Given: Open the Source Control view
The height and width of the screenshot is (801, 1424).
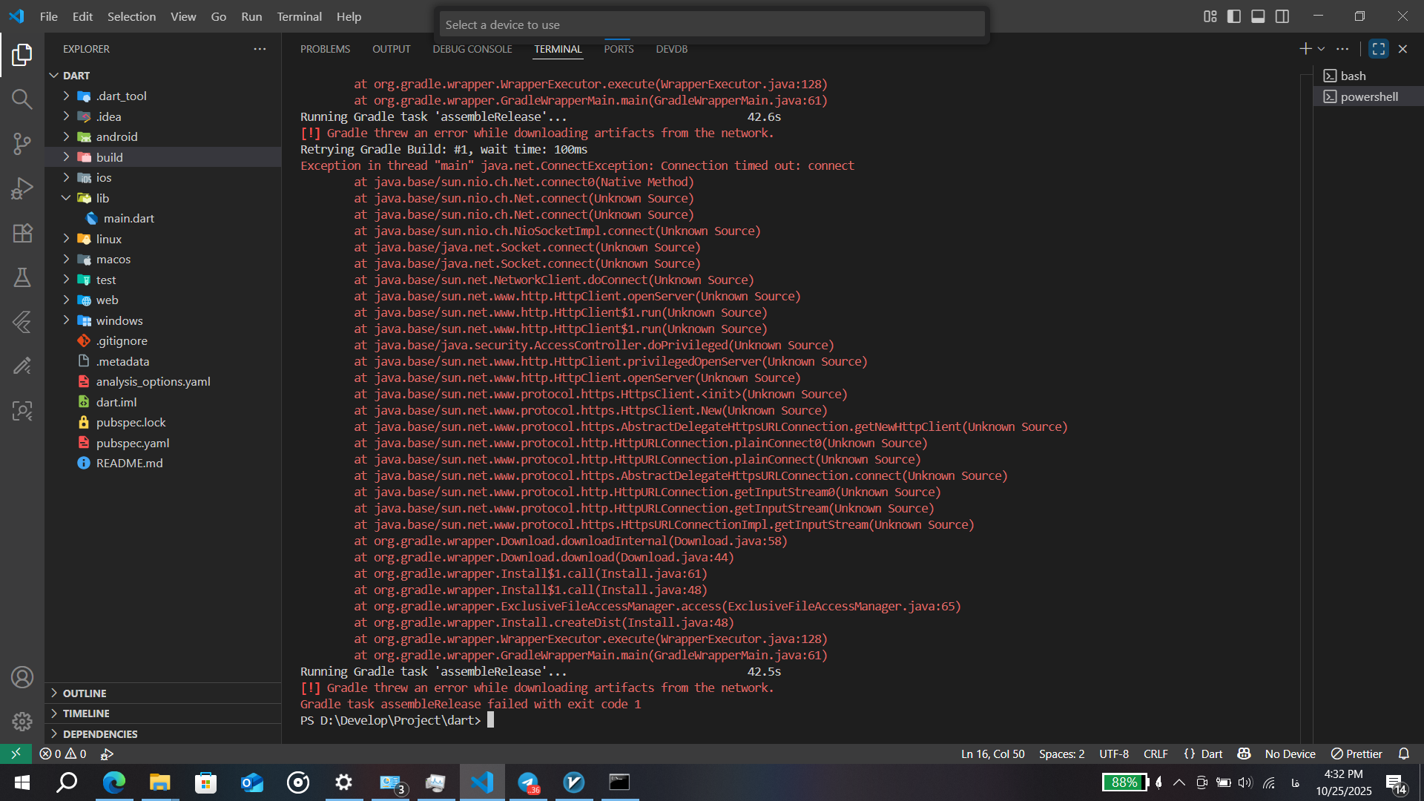Looking at the screenshot, I should point(22,144).
